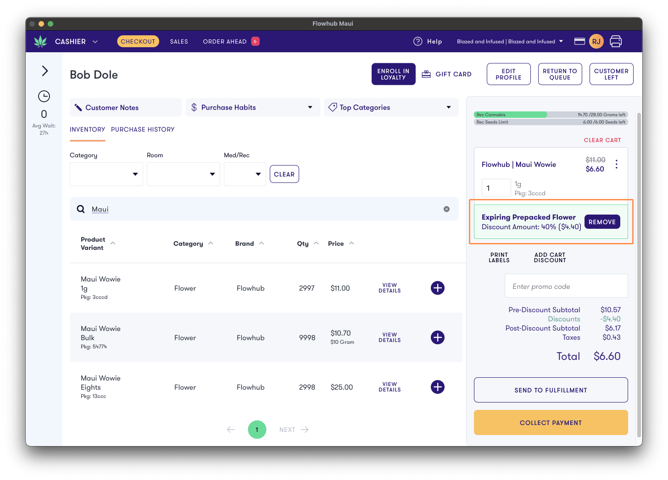
Task: Go to previous page arrow
Action: pos(231,430)
